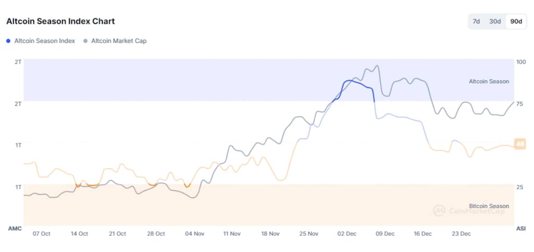Toggle the Altcoin Season Index legend series
Viewport: 534px width, 252px height.
coord(44,41)
